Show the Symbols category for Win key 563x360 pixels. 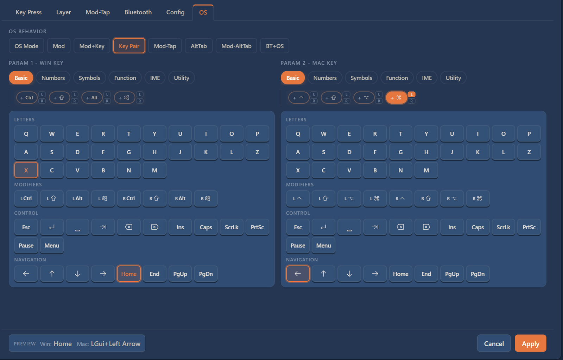pyautogui.click(x=89, y=78)
